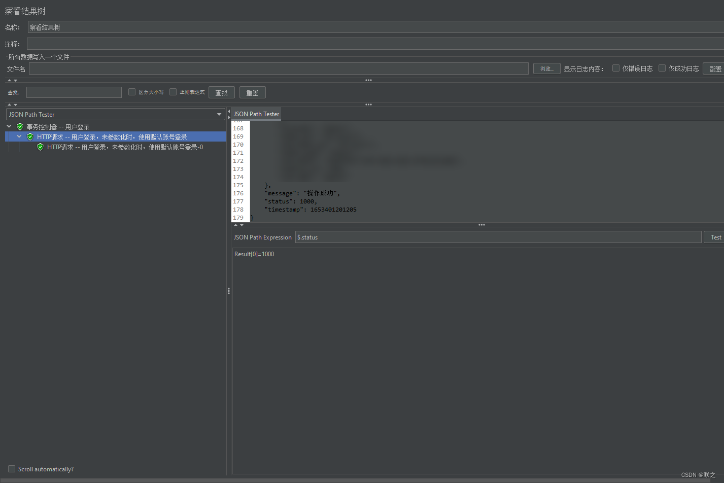This screenshot has height=483, width=724.
Task: Collapse the selected HTTP请求 tree node
Action: (19, 136)
